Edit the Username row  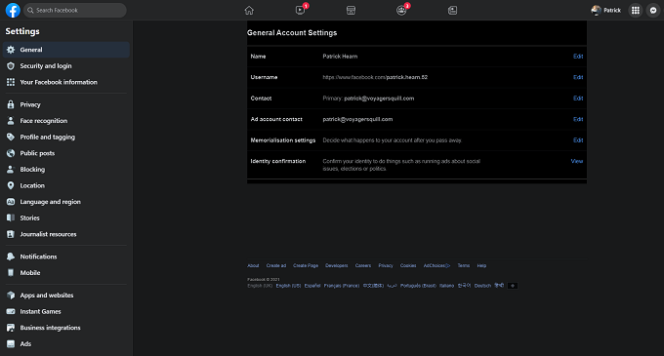[x=578, y=77]
